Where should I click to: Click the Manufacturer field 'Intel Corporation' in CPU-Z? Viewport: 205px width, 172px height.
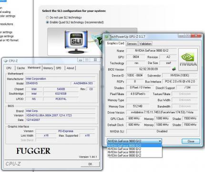(61, 79)
